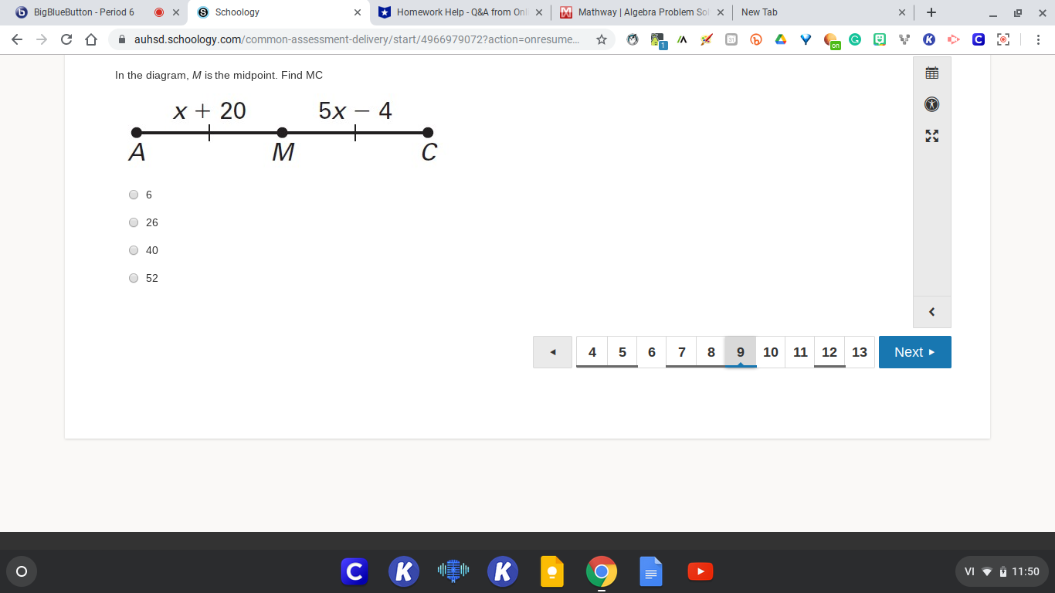The image size is (1055, 593).
Task: Click the Next button
Action: coord(914,351)
